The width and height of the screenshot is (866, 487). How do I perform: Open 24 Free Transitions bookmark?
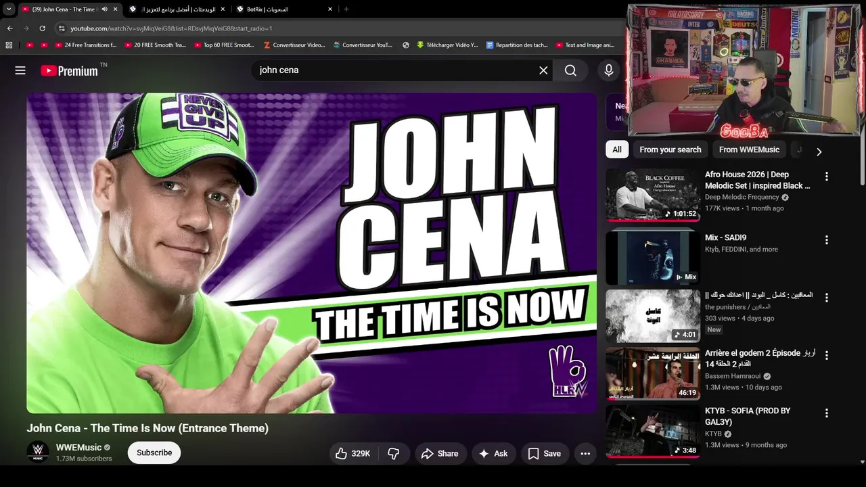(x=86, y=45)
